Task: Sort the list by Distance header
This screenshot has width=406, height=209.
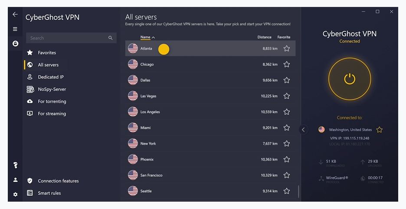Action: 264,37
